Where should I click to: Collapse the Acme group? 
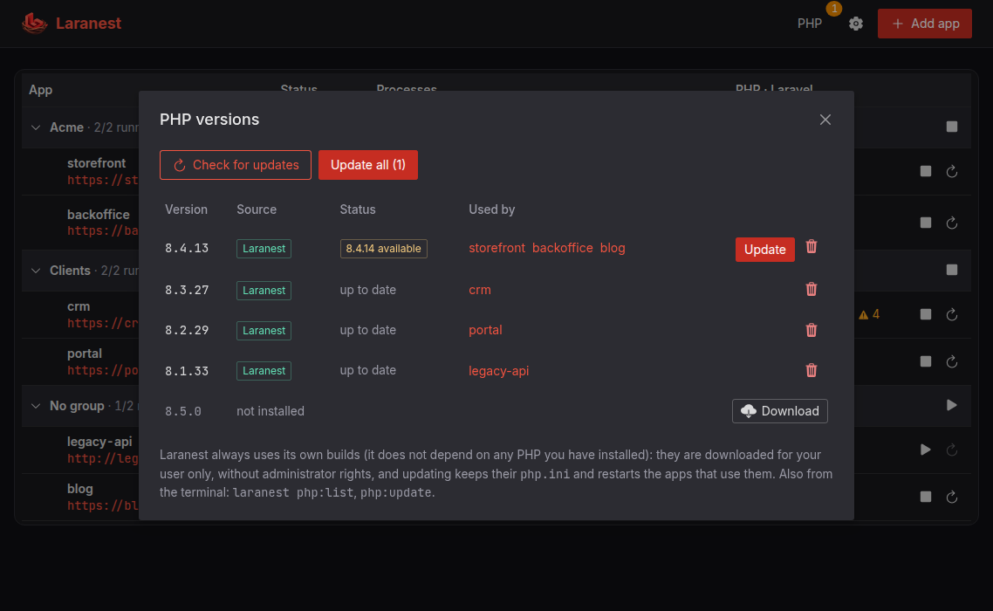pos(36,127)
